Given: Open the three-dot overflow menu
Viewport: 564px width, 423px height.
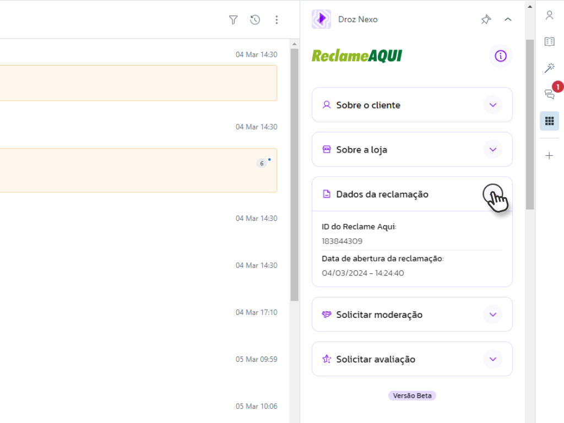Looking at the screenshot, I should pyautogui.click(x=276, y=19).
